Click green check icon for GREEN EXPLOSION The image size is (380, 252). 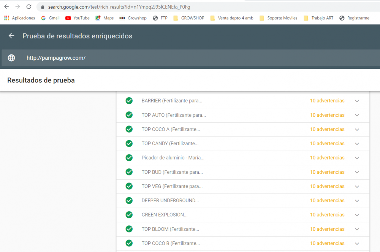pyautogui.click(x=129, y=215)
